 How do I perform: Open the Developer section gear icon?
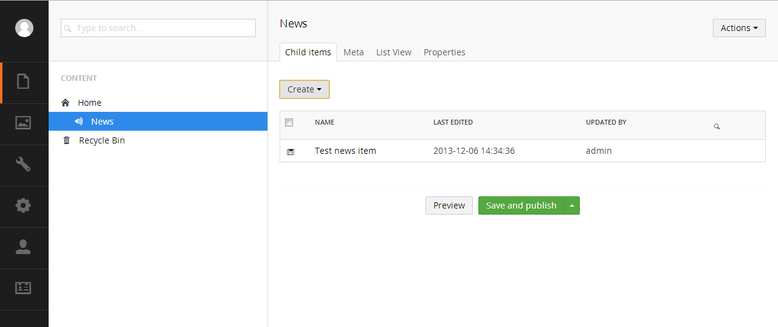pos(24,205)
